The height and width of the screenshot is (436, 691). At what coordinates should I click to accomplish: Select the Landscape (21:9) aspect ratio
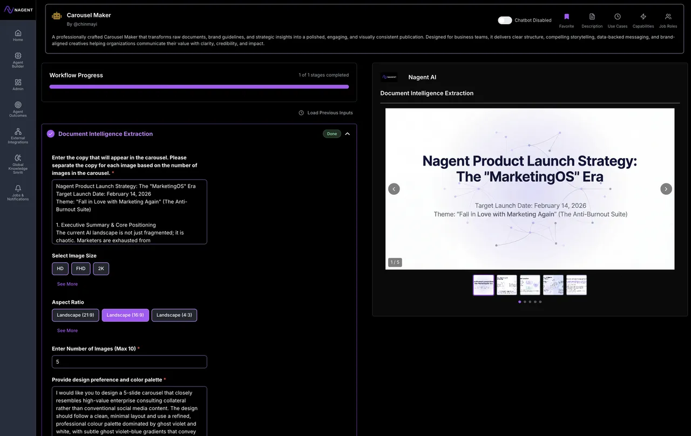[x=76, y=315]
